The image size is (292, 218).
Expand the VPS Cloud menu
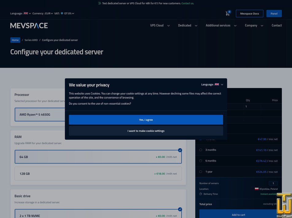click(160, 26)
